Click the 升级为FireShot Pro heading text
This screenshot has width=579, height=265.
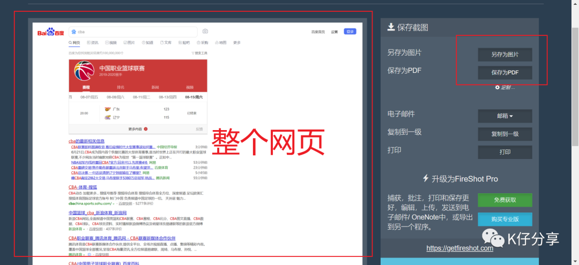465,179
